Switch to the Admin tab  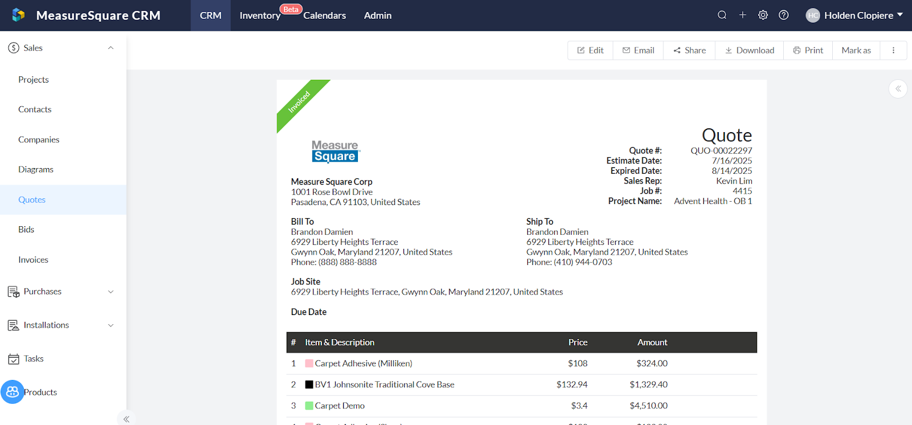378,15
